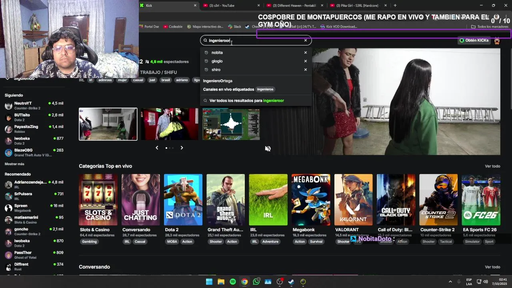Go to previous featured stream arrow

[x=157, y=148]
